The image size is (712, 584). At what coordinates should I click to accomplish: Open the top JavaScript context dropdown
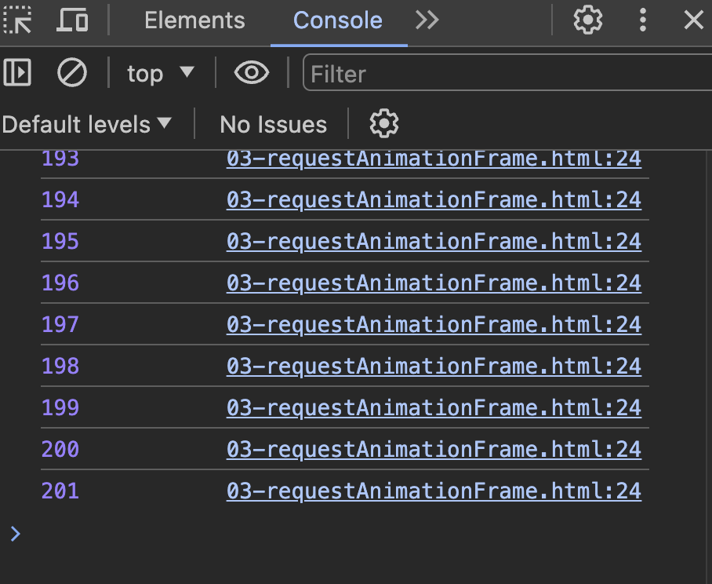[x=160, y=74]
